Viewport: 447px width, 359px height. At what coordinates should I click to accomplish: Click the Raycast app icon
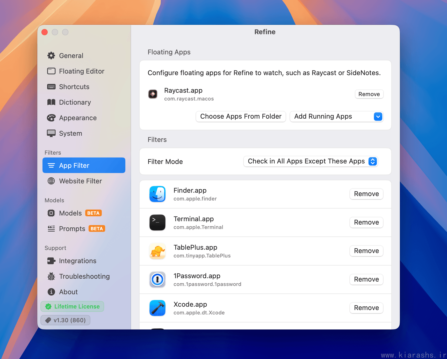point(153,94)
